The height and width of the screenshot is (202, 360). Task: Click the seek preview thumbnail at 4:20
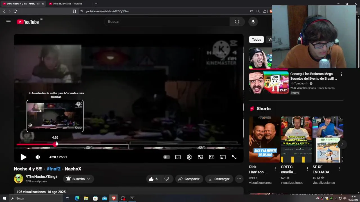click(55, 116)
